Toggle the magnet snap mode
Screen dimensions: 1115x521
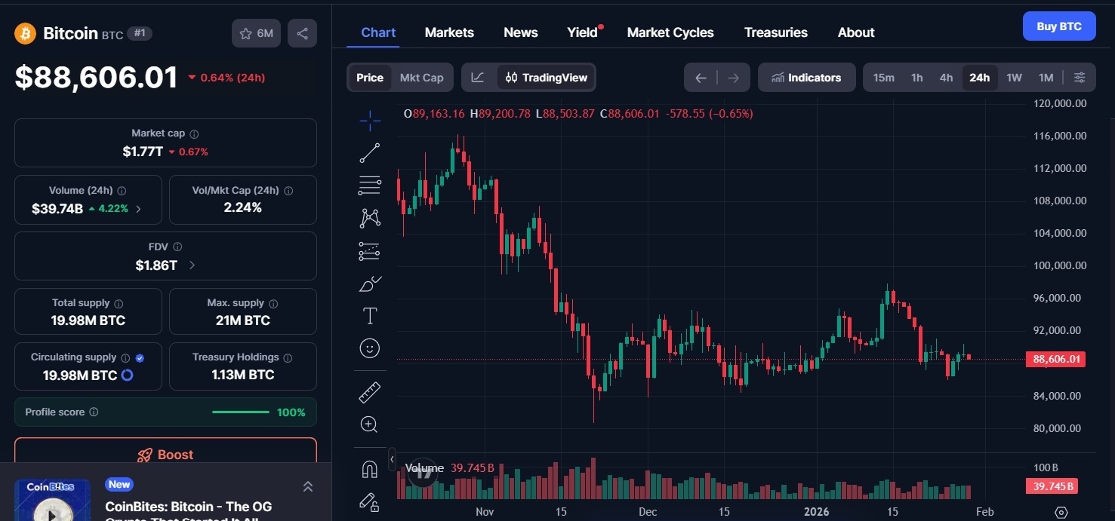[x=370, y=469]
